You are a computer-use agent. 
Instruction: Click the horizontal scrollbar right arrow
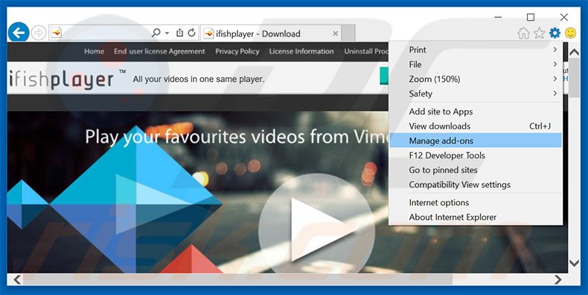point(558,279)
